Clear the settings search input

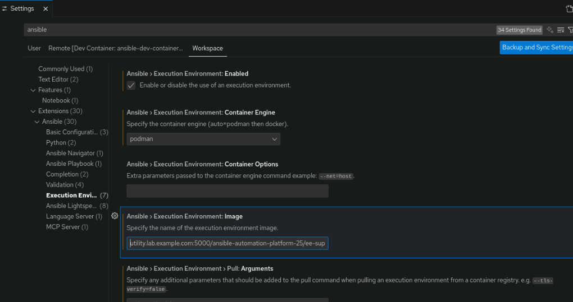(560, 30)
